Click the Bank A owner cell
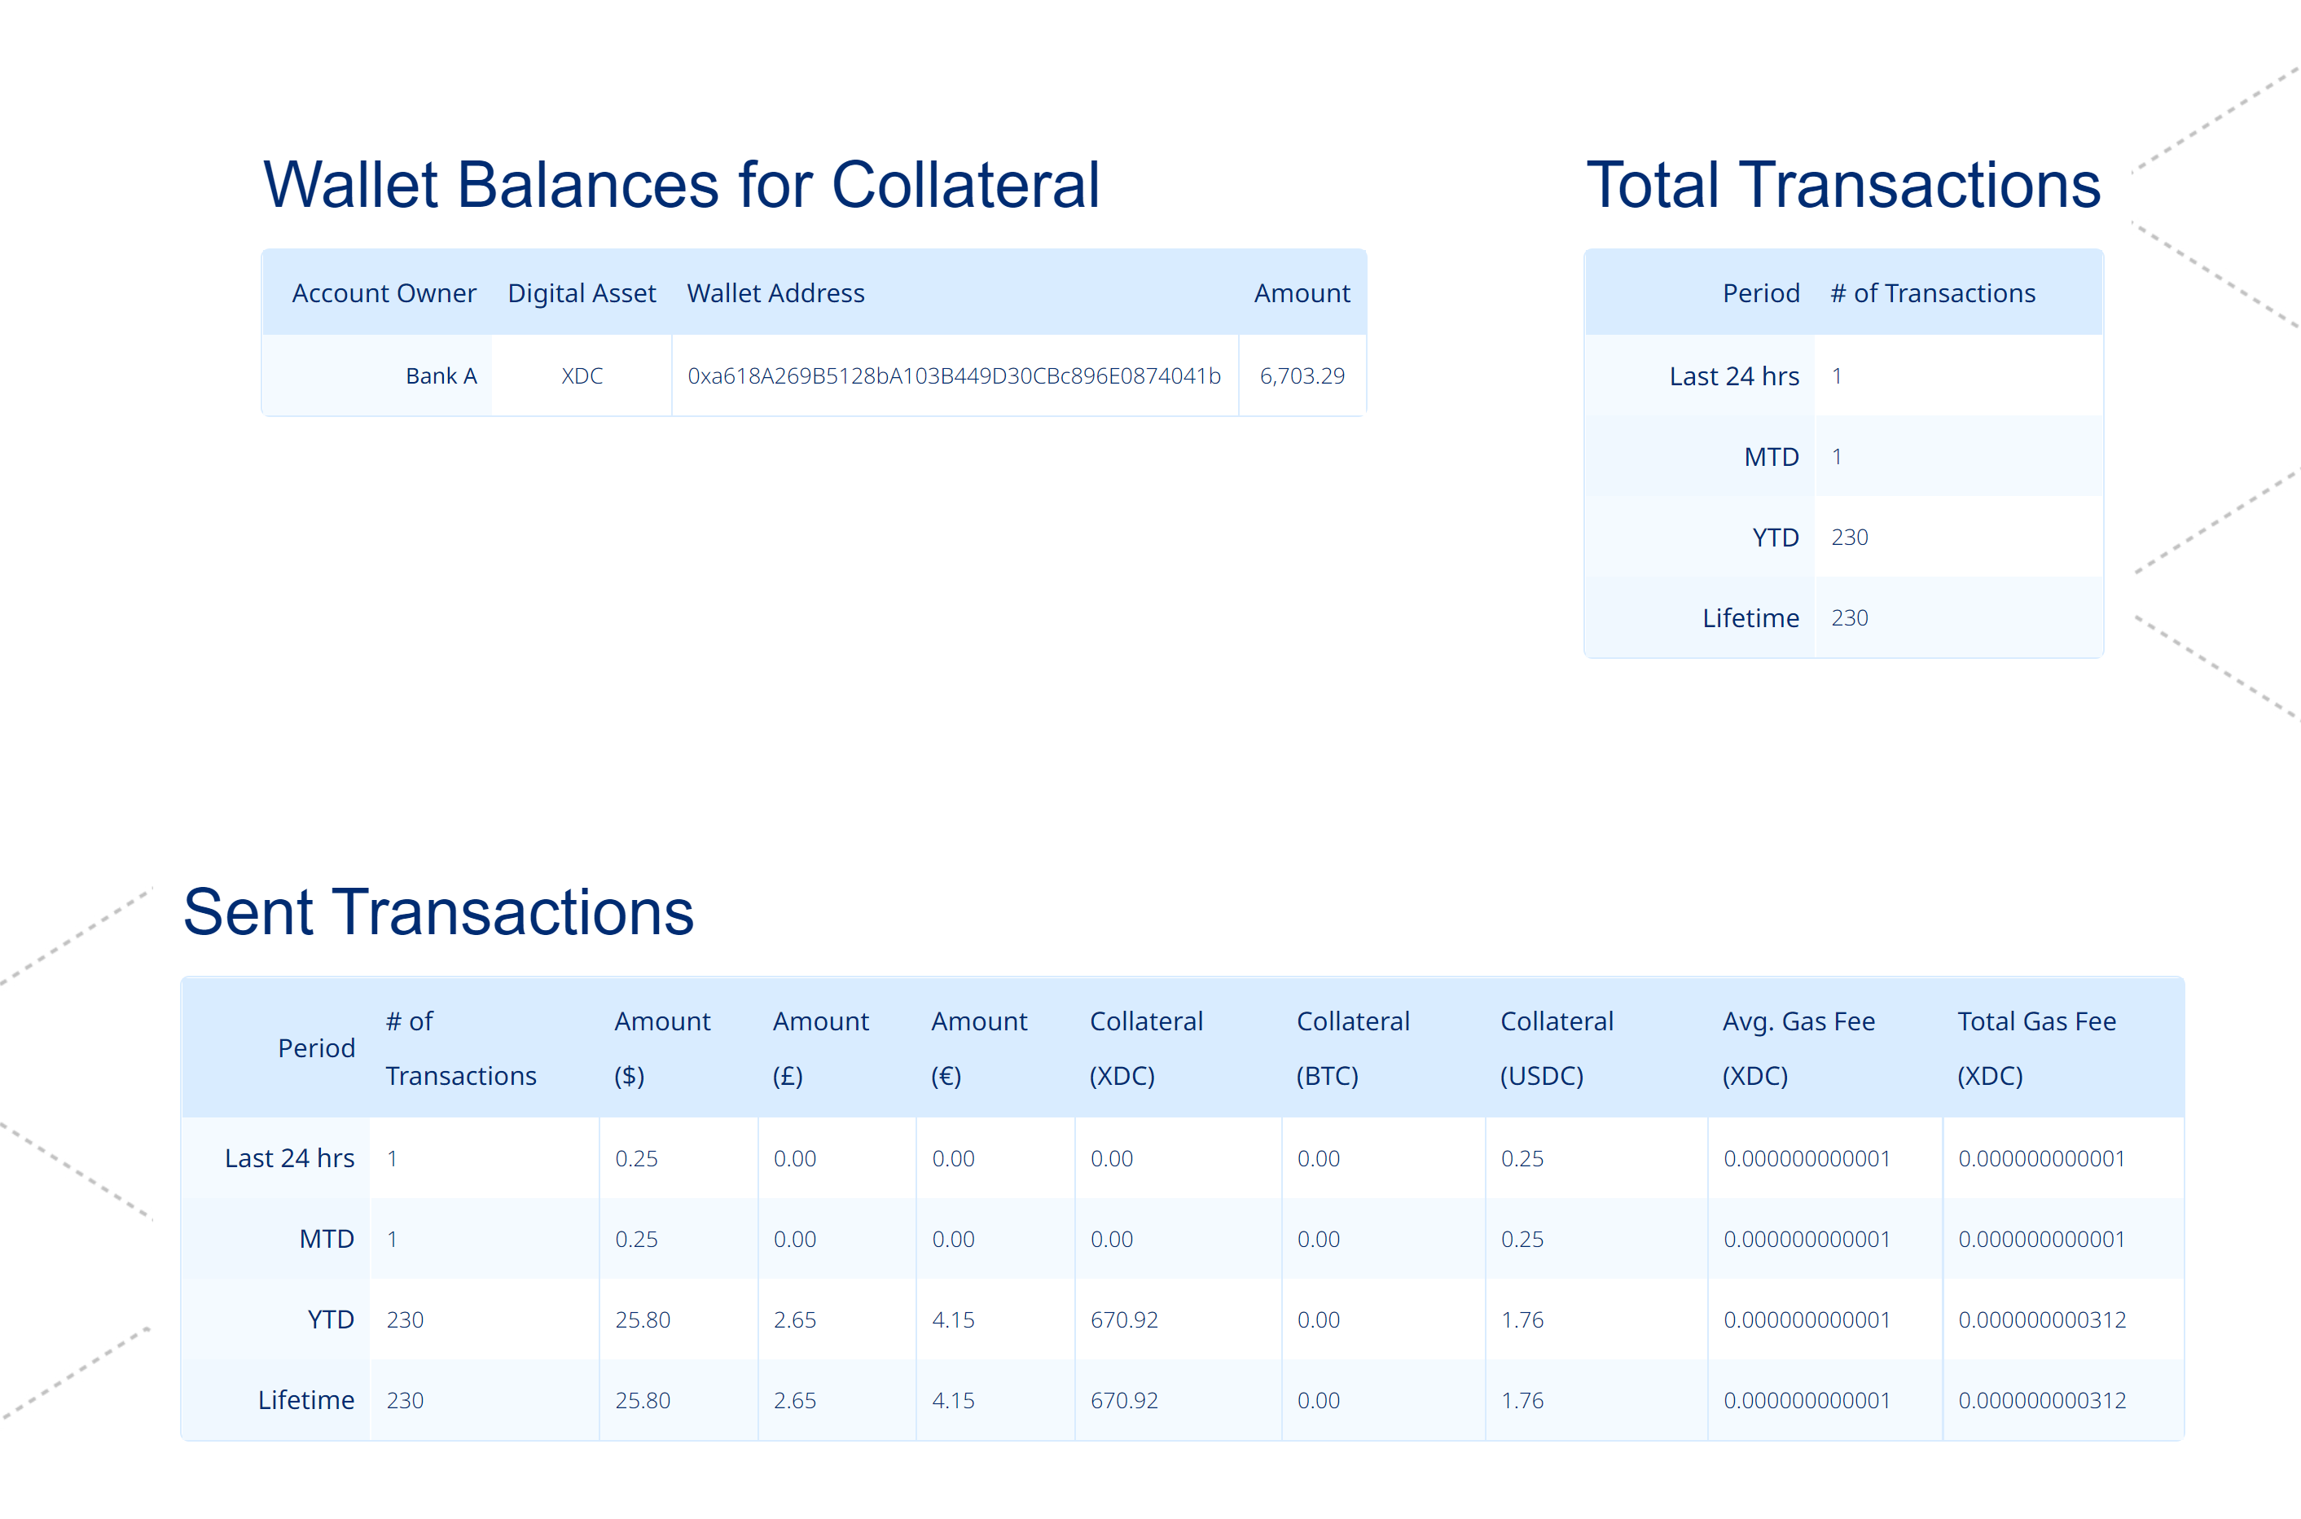Image resolution: width=2301 pixels, height=1519 pixels. click(441, 375)
